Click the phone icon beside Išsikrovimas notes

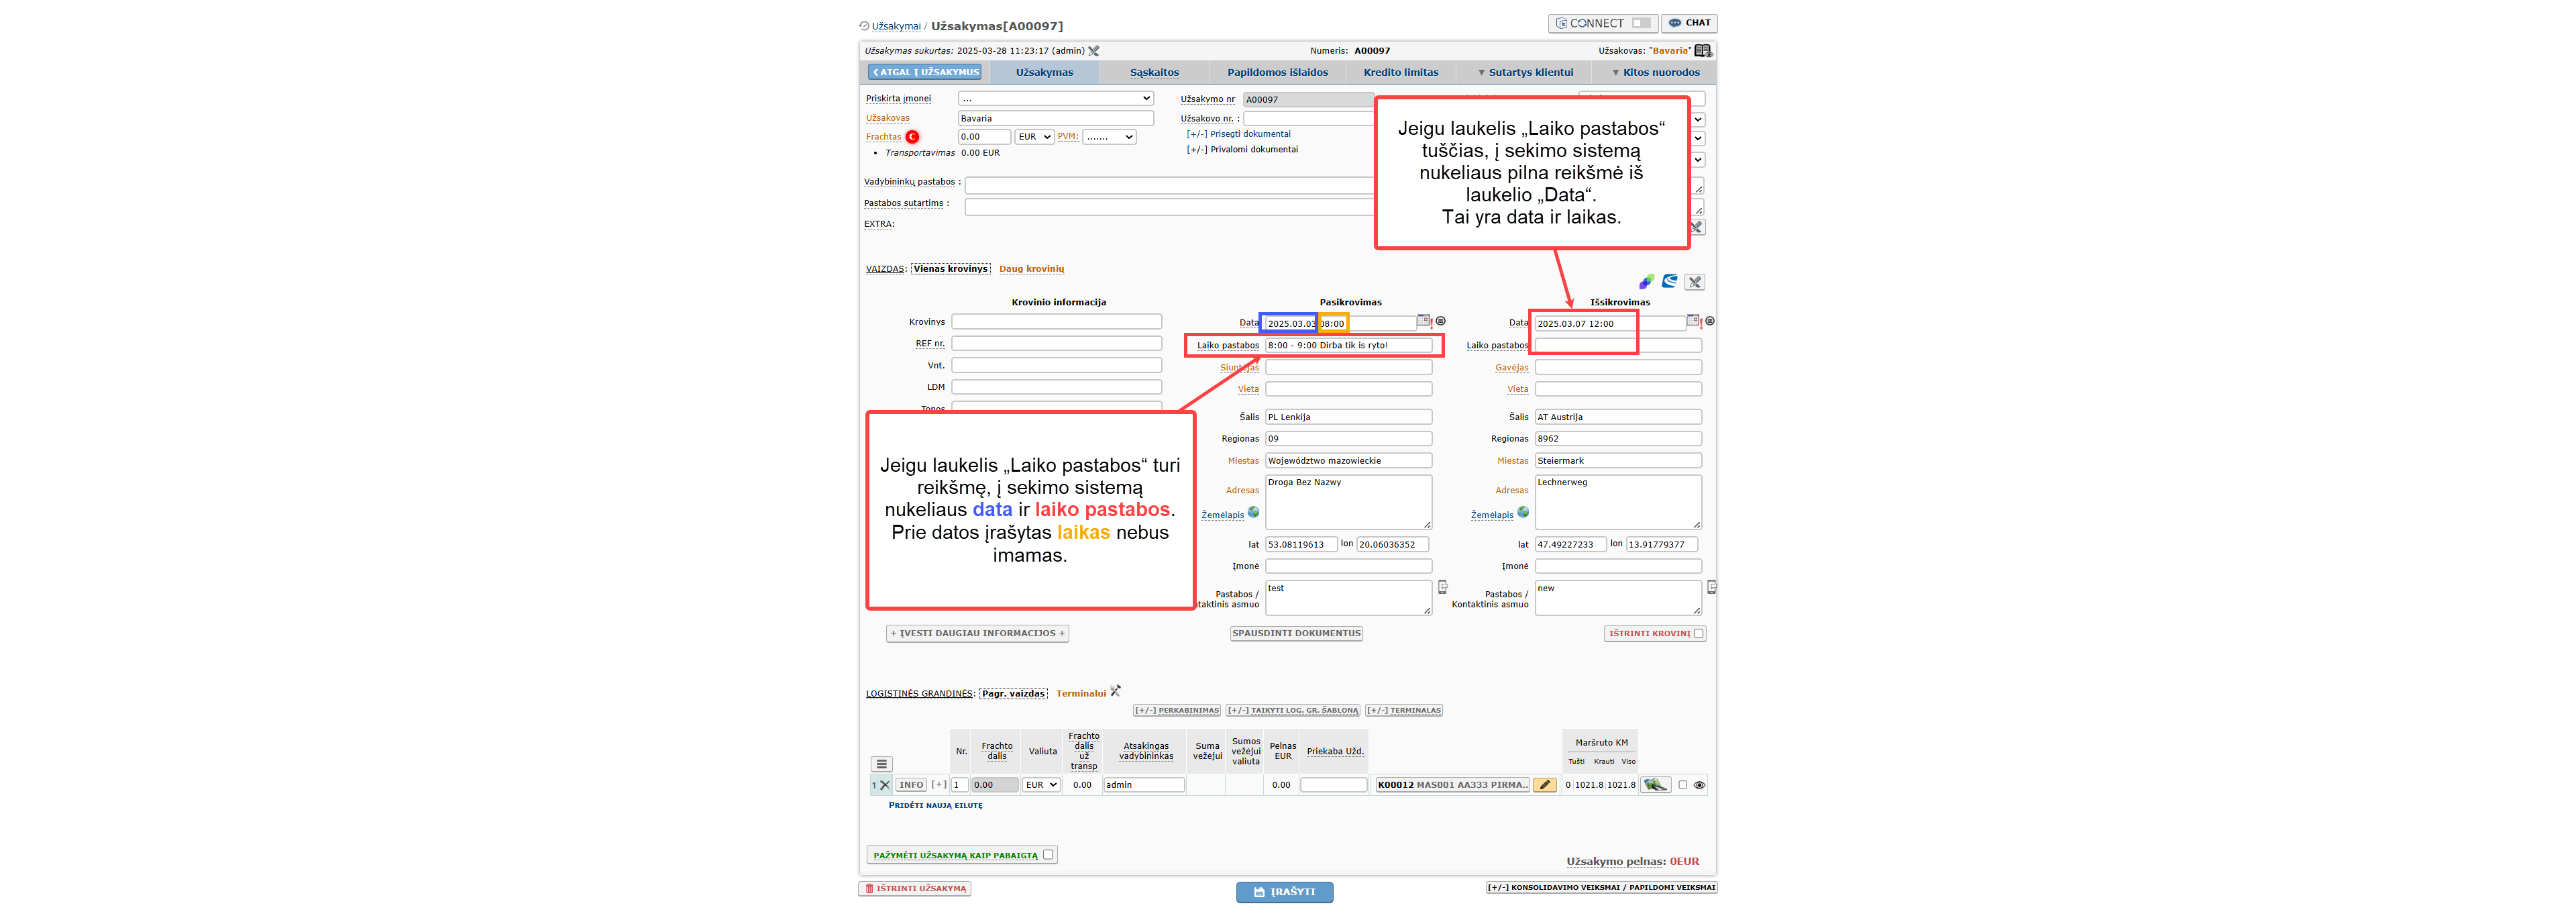(x=1712, y=587)
